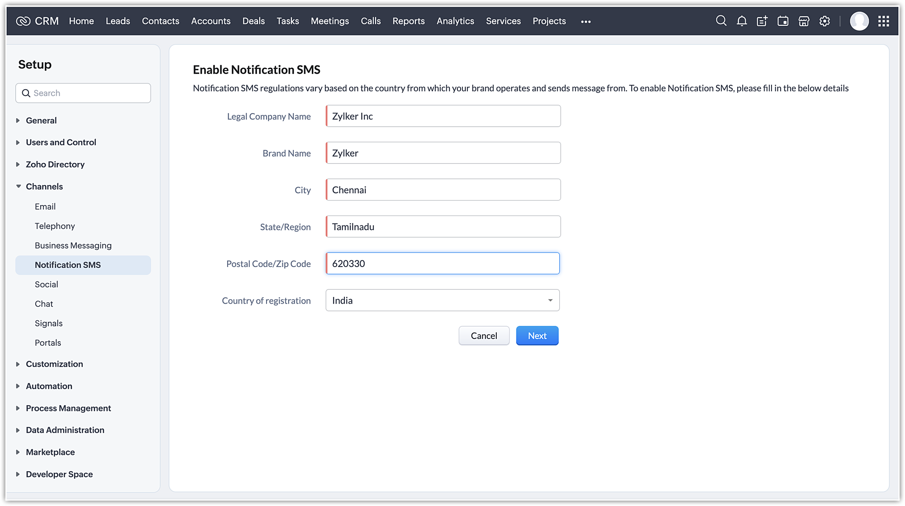This screenshot has height=506, width=905.
Task: Select Business Messaging in sidebar
Action: point(73,245)
